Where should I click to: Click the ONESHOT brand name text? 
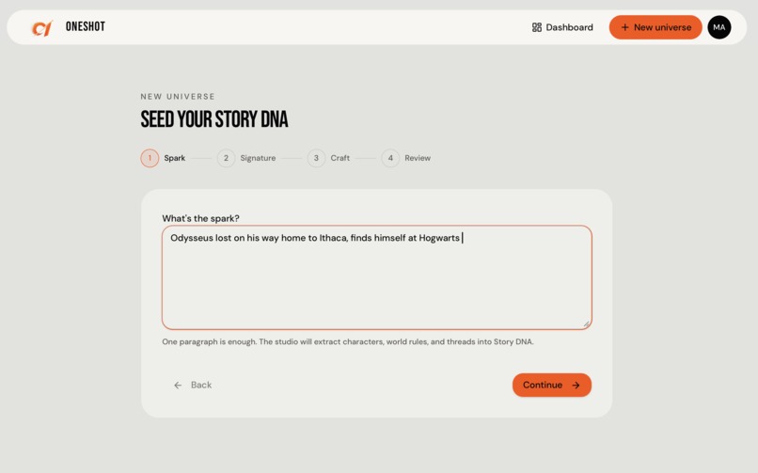(x=86, y=26)
